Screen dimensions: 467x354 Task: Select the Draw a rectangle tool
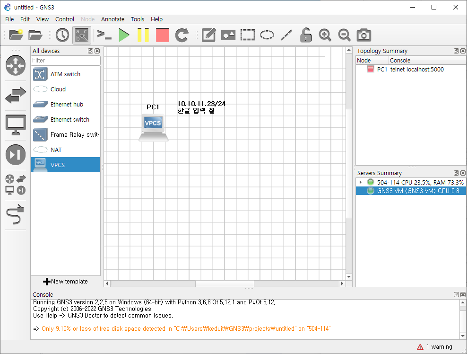248,35
